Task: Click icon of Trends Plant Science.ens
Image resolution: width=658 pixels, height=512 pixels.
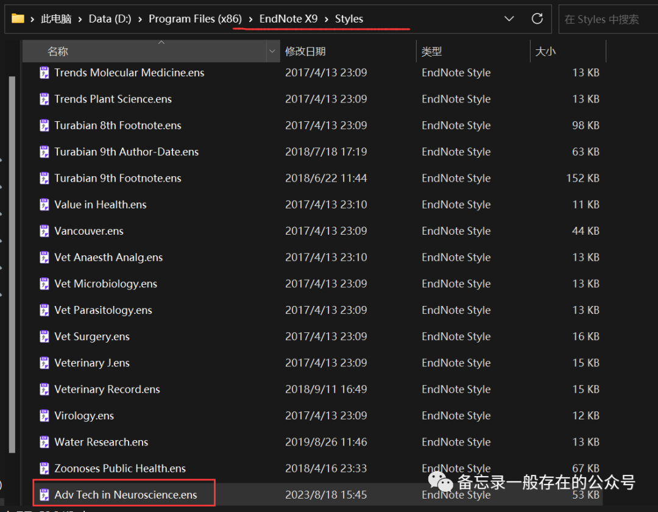Action: 44,99
